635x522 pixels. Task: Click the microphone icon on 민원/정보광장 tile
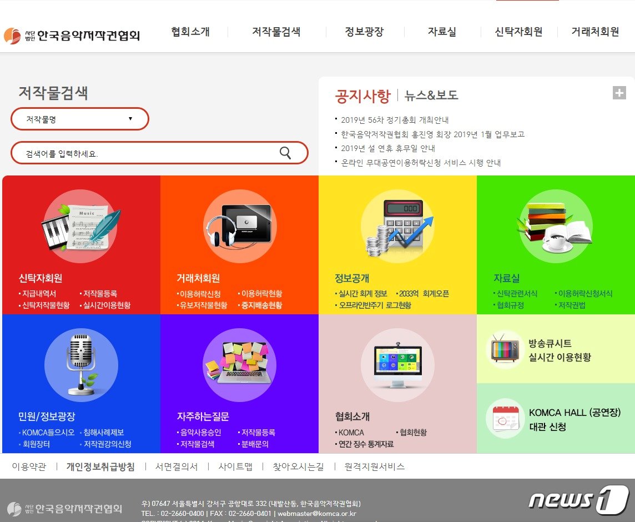[80, 364]
